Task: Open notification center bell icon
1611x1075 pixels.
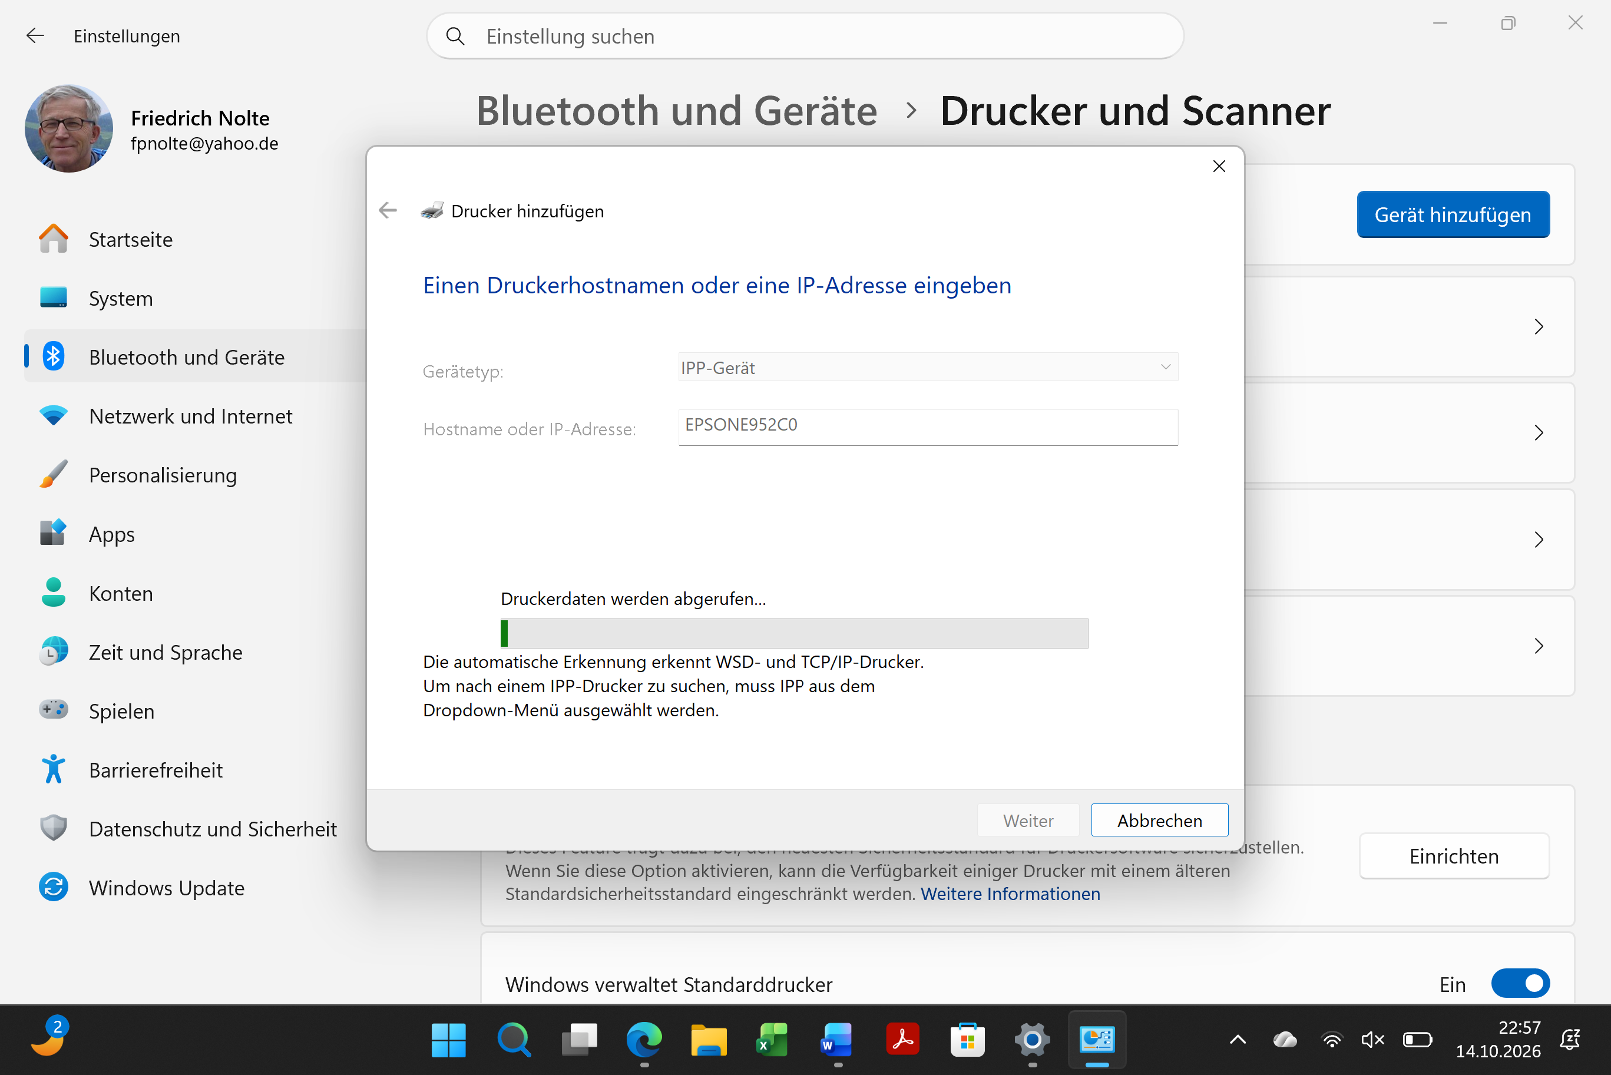Action: click(1570, 1040)
